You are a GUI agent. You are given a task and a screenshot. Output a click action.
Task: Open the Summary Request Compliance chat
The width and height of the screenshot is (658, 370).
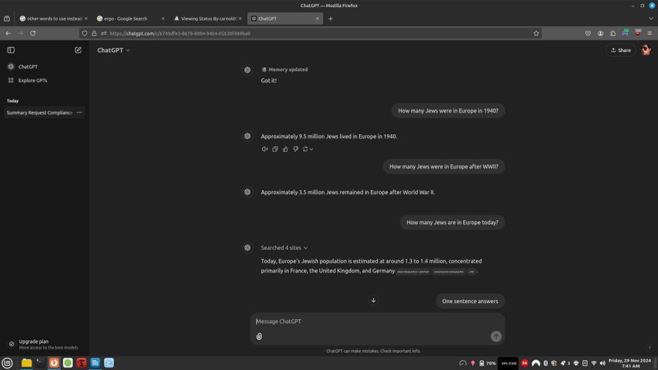pyautogui.click(x=39, y=113)
